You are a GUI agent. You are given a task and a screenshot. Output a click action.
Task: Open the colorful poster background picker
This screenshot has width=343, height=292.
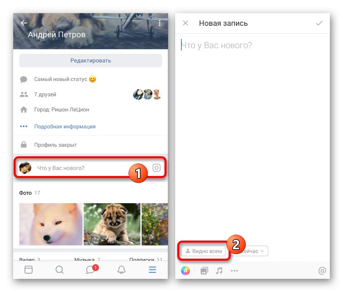point(185,271)
